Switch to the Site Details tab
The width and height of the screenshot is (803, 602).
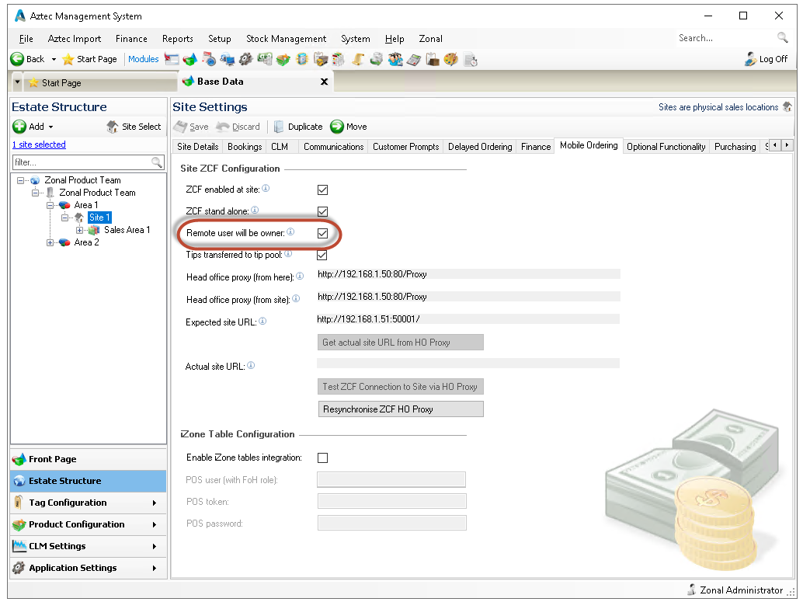click(198, 147)
